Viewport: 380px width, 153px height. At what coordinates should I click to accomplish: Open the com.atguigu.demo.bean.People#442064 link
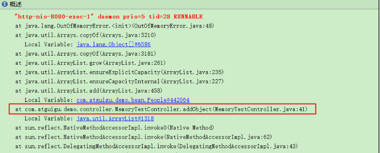133,100
